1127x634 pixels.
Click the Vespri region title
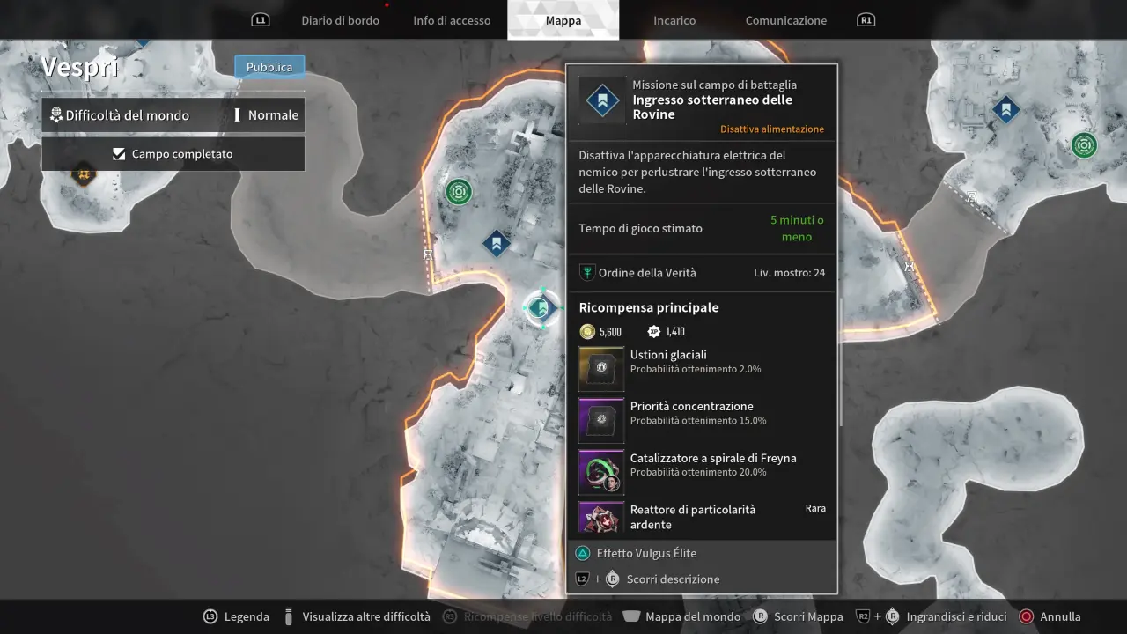click(x=79, y=67)
